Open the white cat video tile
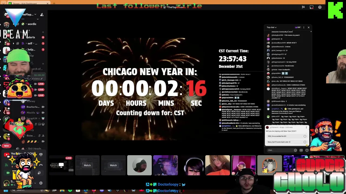346x194 pixels. 270,165
